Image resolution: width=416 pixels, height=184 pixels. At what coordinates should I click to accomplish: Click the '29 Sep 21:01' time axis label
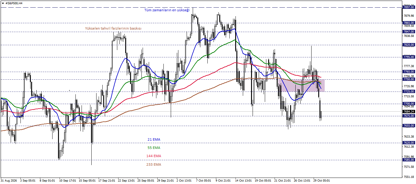(165, 180)
